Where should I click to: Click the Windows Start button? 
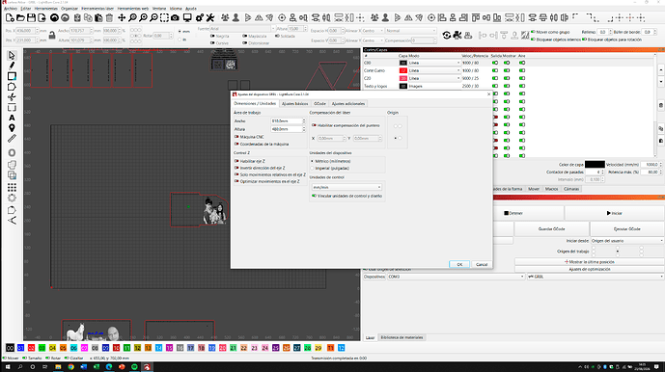point(7,367)
